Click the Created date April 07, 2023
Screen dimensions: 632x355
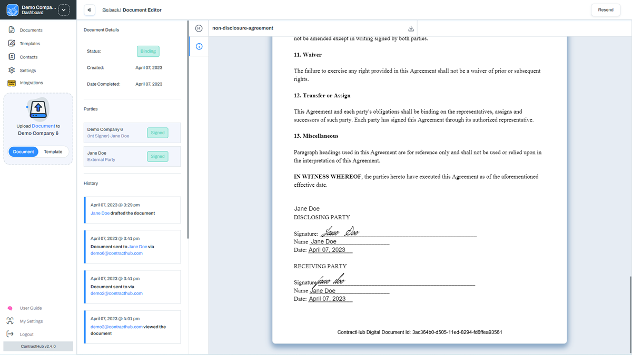(x=149, y=68)
